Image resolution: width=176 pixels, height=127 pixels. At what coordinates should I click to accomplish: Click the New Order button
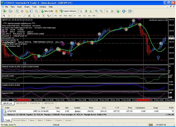(47, 11)
